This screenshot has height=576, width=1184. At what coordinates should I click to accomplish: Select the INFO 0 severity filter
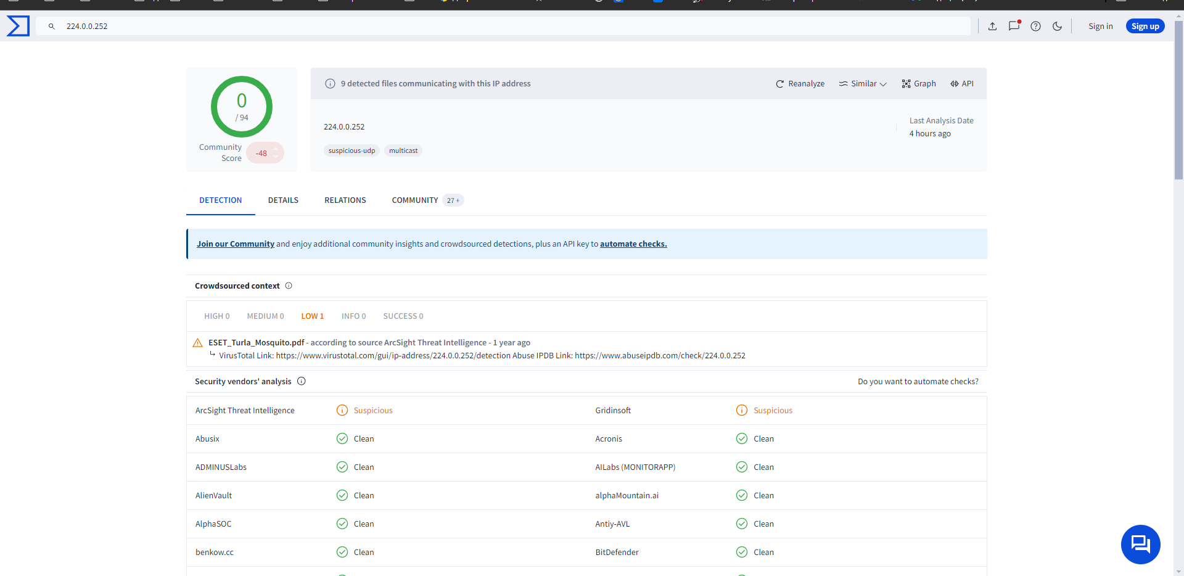click(x=354, y=316)
